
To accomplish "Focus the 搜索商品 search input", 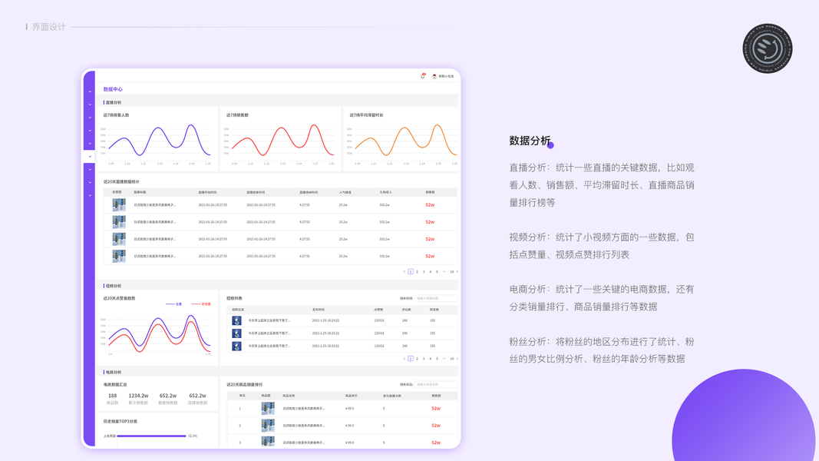I will click(436, 385).
